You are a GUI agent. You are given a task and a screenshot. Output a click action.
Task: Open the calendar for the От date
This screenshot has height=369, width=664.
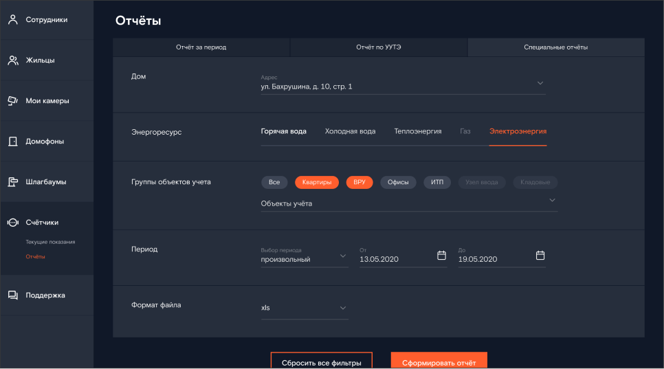[x=442, y=255]
